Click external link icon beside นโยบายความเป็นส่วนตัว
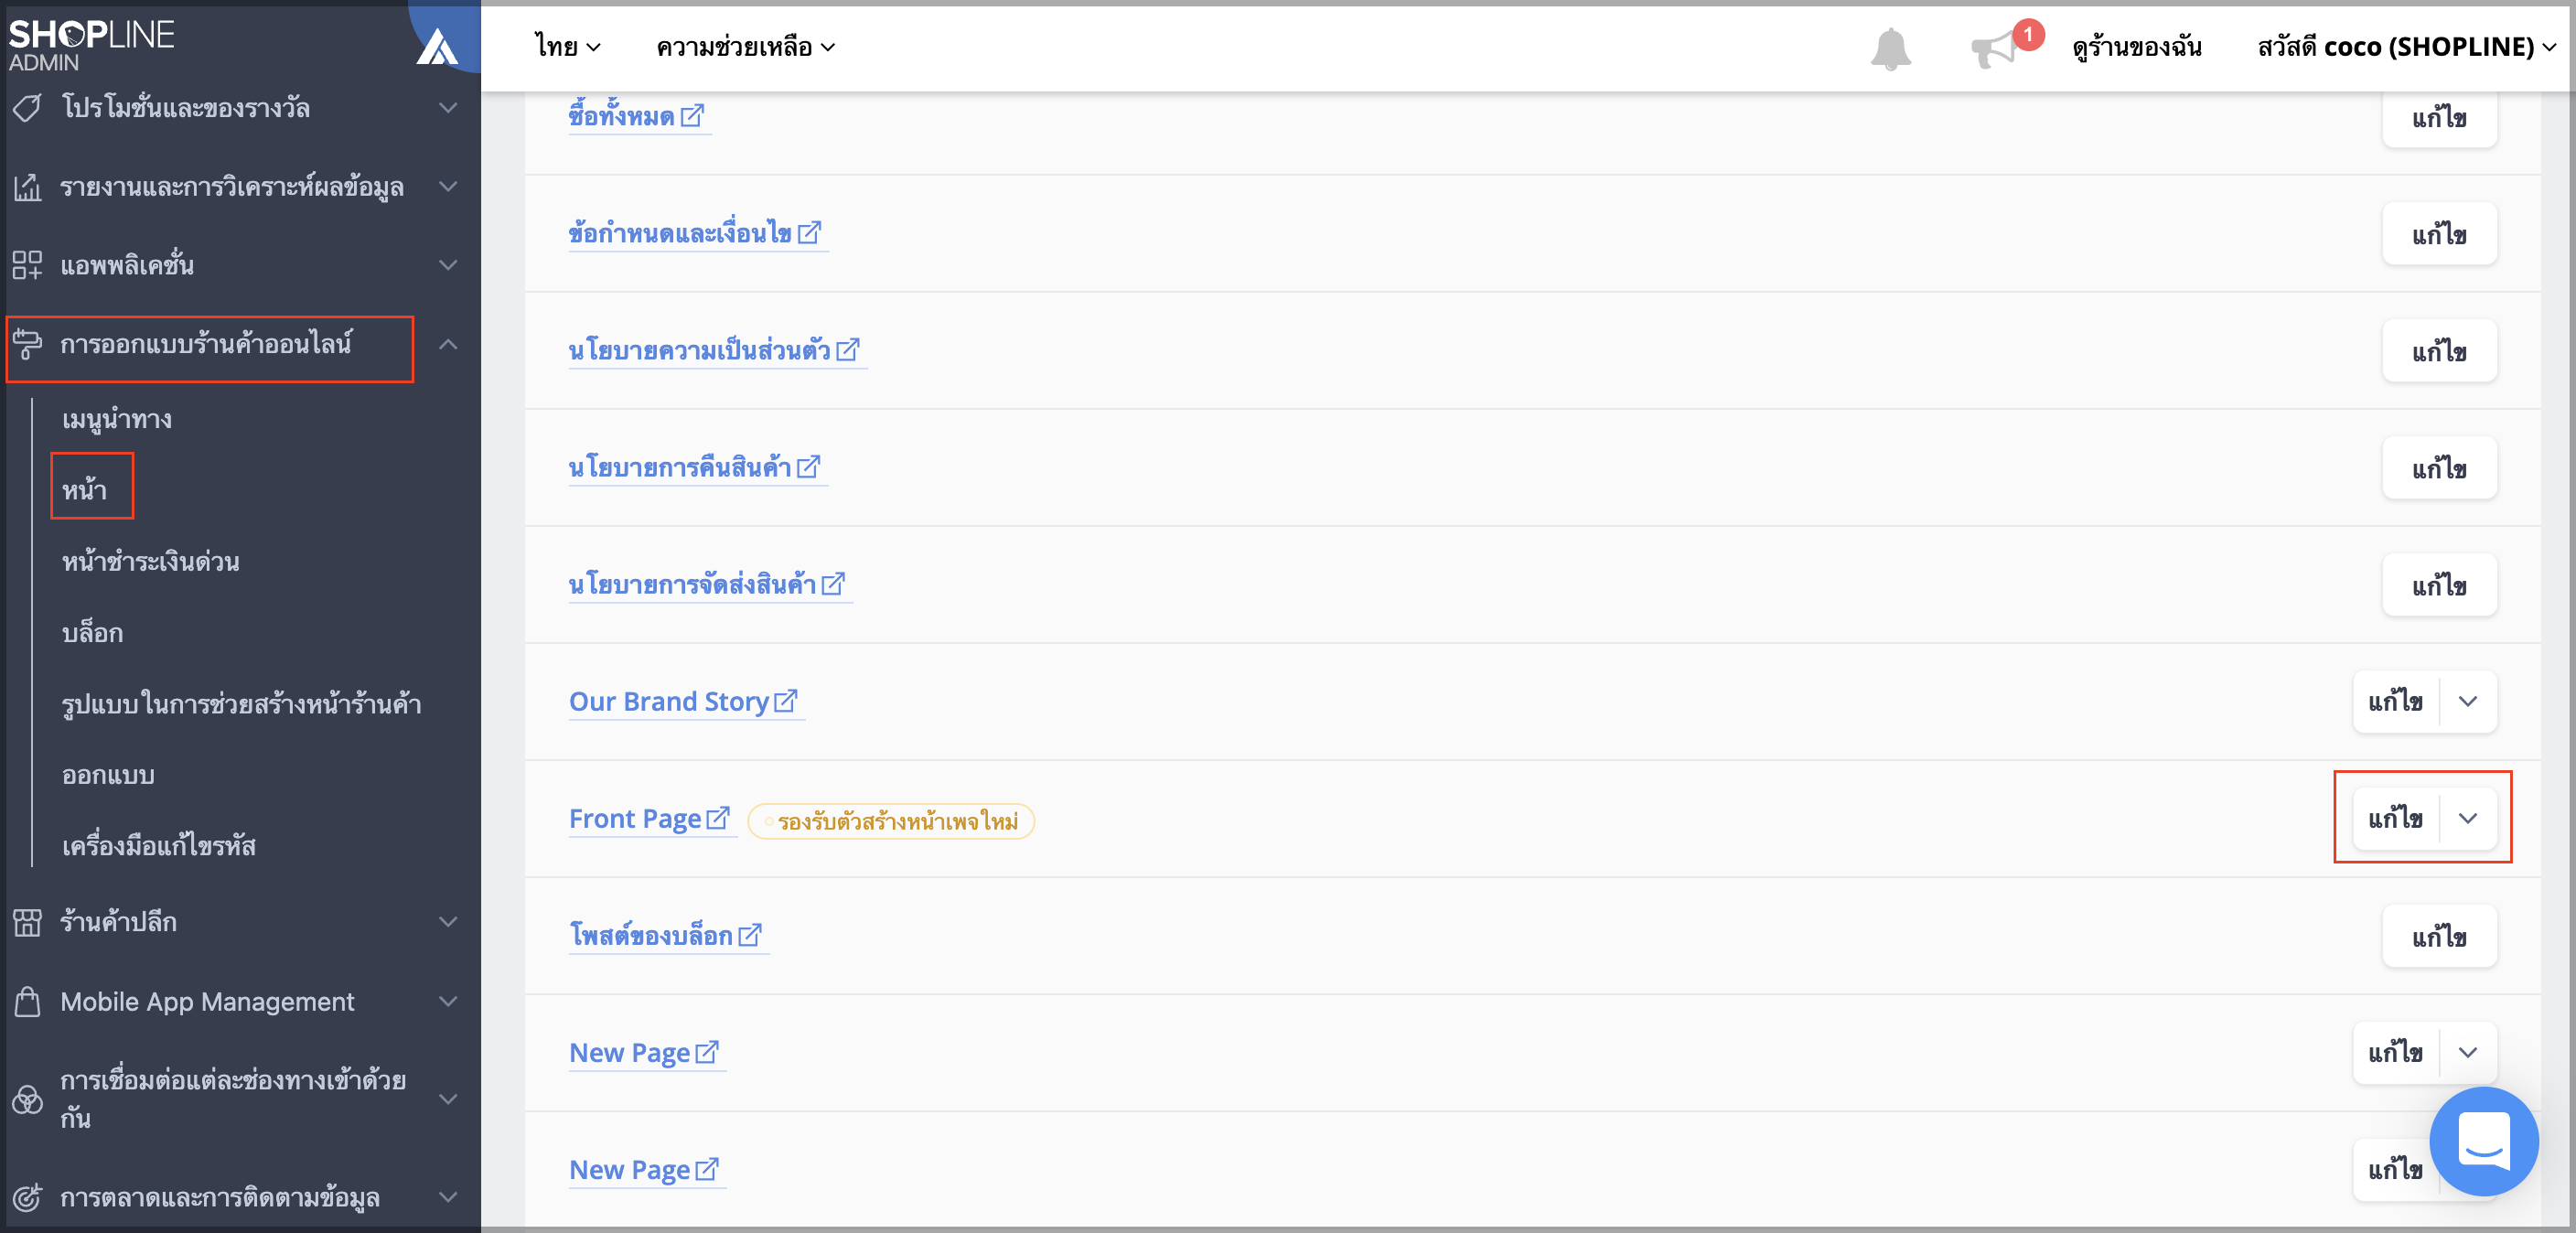The height and width of the screenshot is (1233, 2576). pos(847,349)
